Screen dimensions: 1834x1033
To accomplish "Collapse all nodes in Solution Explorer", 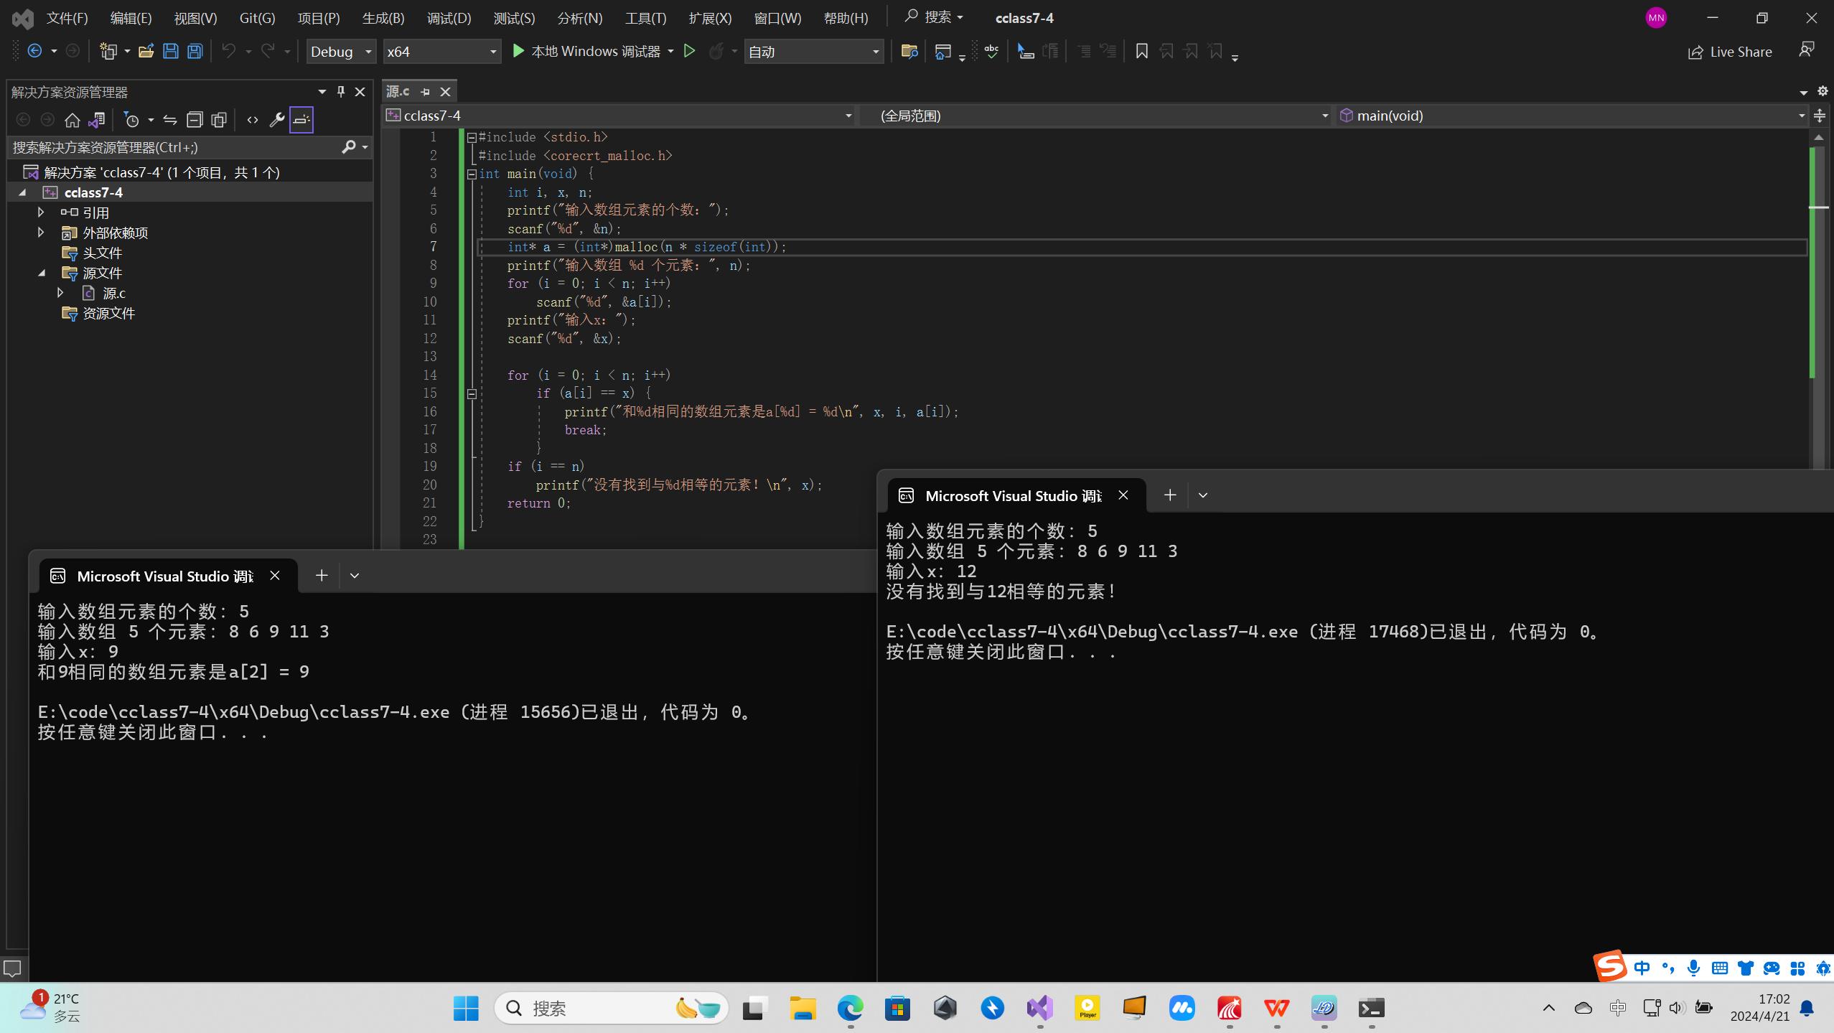I will pyautogui.click(x=195, y=120).
